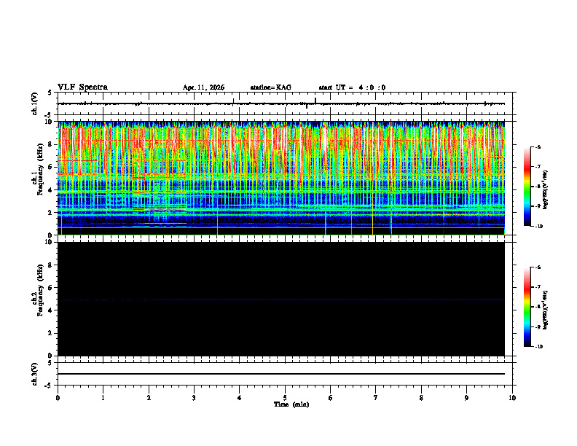
Task: Click the "ch.3(V)" waveform axis label
Action: 35,374
